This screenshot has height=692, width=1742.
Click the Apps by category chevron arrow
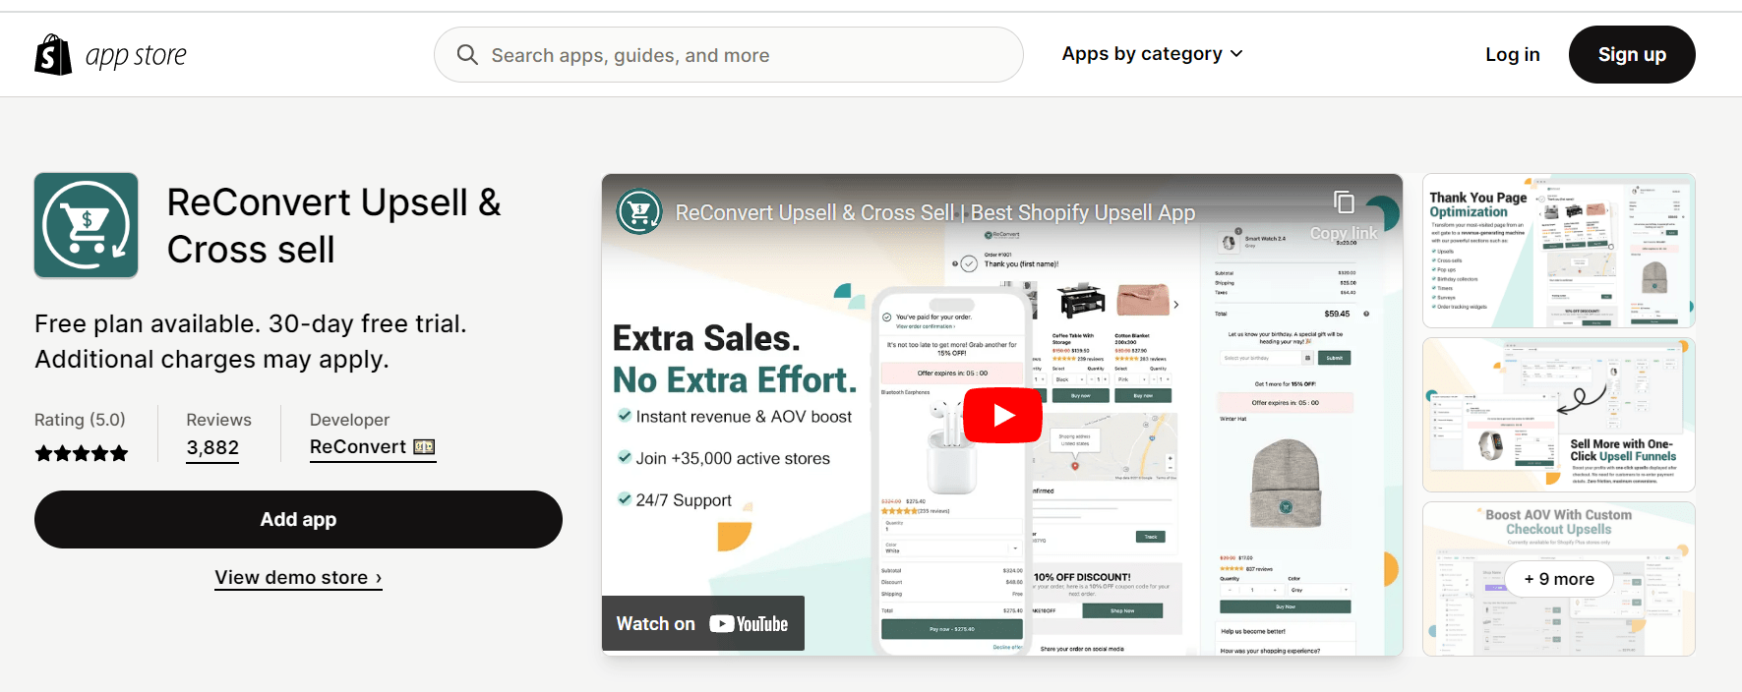[x=1236, y=54]
